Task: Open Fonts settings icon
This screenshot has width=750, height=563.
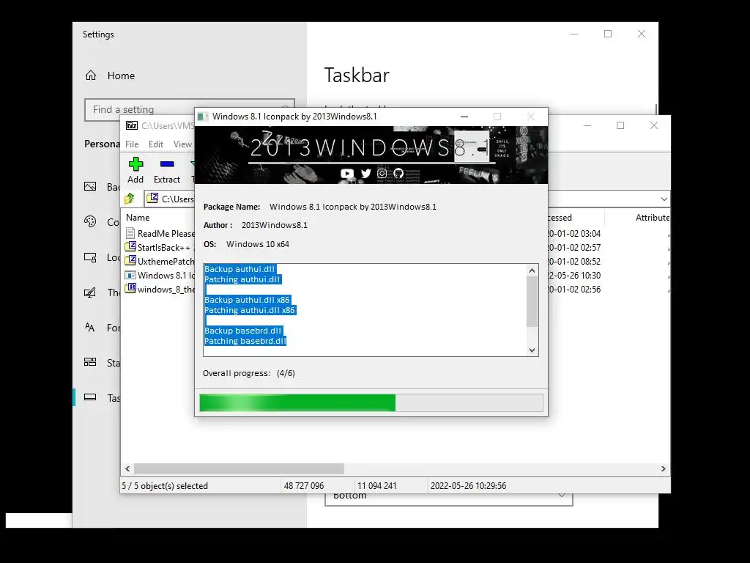Action: coord(90,327)
